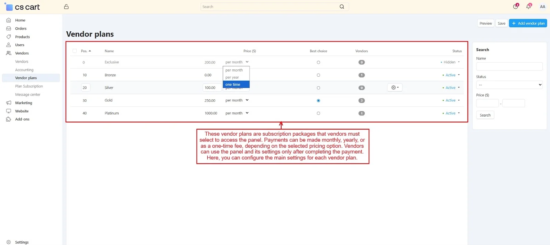This screenshot has width=550, height=245.
Task: Expand the Gold plan period dropdown
Action: (x=237, y=100)
